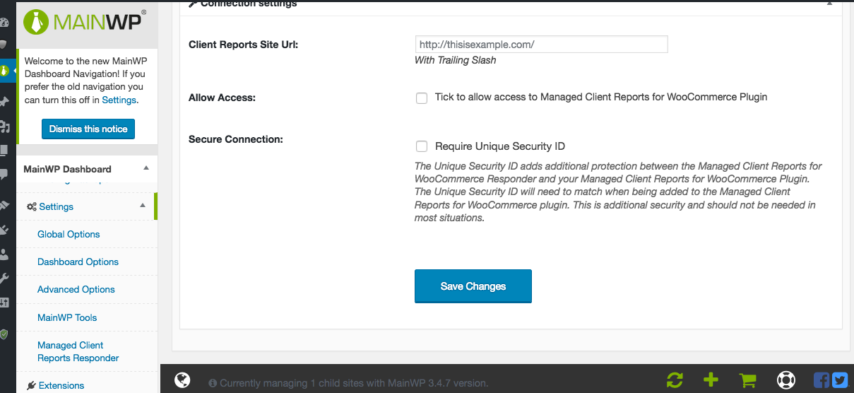Open Global Options settings page
The height and width of the screenshot is (393, 854).
pyautogui.click(x=69, y=234)
